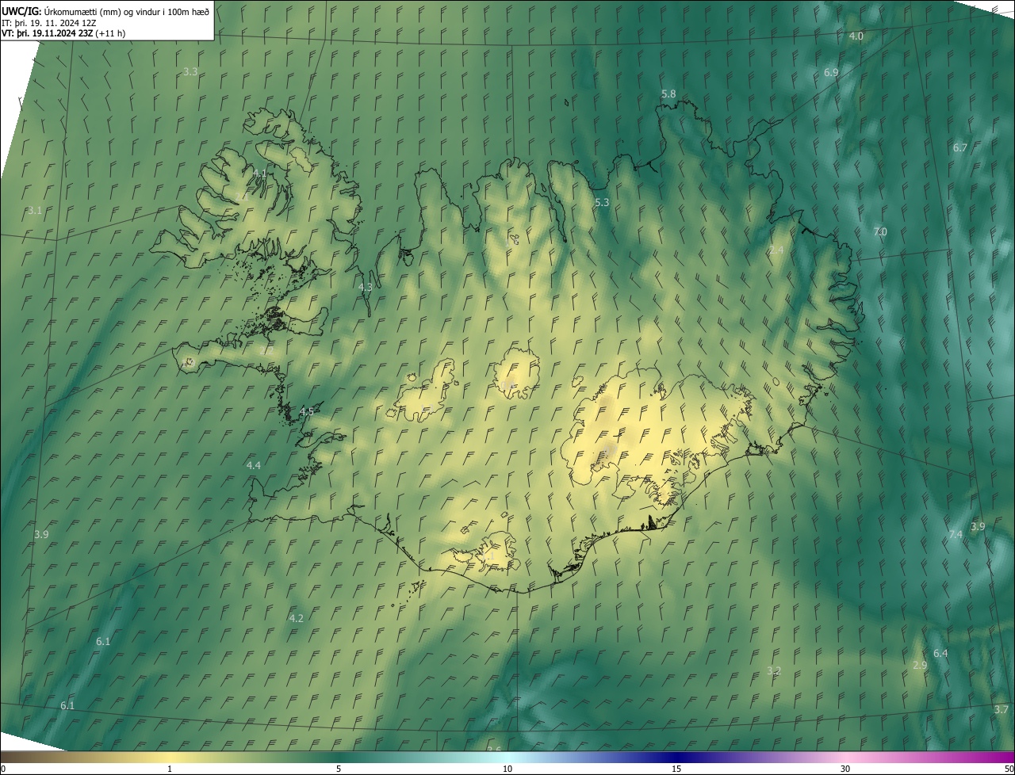Image resolution: width=1015 pixels, height=775 pixels.
Task: Click the 2.9 value label on the map
Action: pos(920,666)
